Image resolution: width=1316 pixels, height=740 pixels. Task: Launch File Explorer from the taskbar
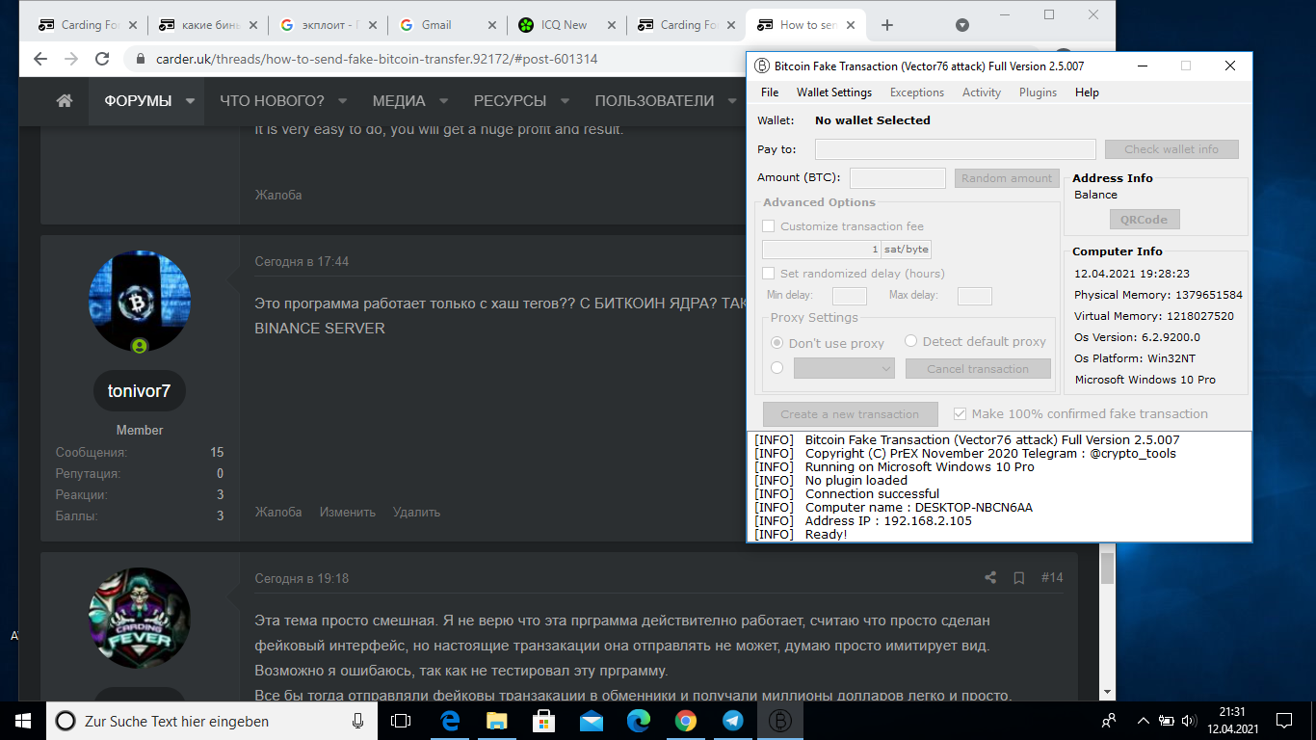pos(496,721)
